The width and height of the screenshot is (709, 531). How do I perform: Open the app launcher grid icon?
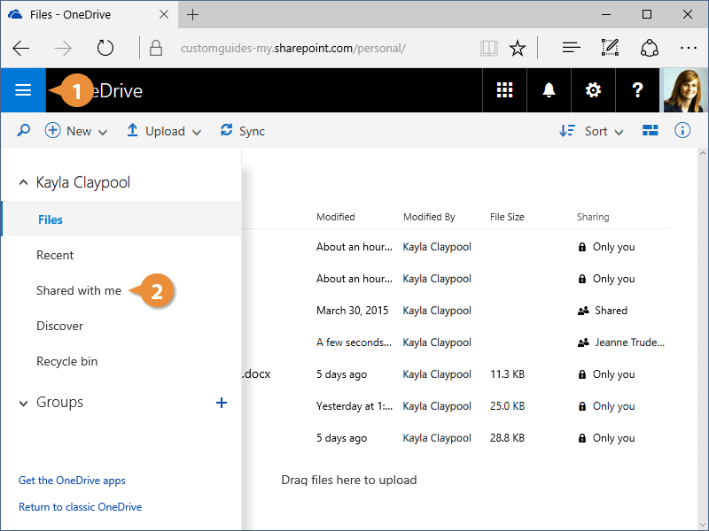(x=504, y=90)
